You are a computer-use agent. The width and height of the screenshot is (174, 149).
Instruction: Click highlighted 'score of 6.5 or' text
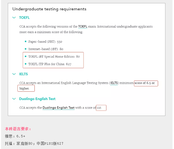[146, 83]
